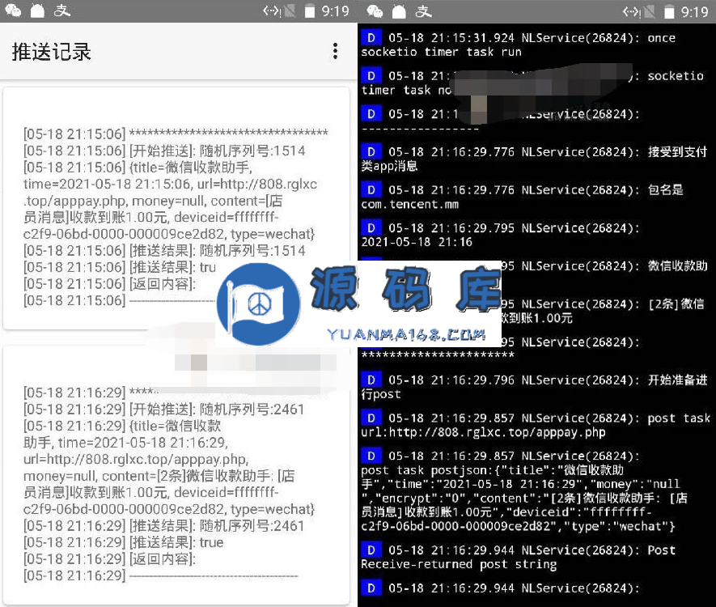Select the D badge of the 接受到支付类app消息 entry
Viewport: 716px width, 607px height.
(371, 151)
